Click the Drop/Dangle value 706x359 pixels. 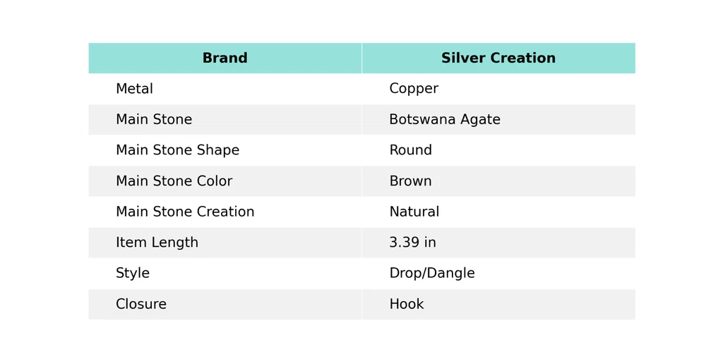coord(432,274)
